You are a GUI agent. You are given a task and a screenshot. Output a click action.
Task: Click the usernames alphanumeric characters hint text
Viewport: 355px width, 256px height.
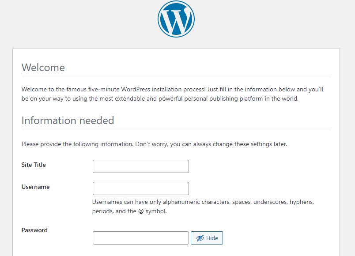coord(203,207)
